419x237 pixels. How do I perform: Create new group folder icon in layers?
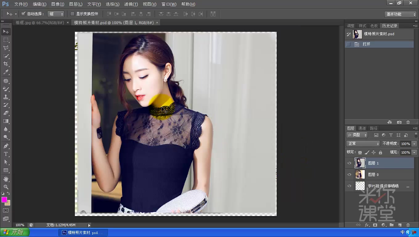point(392,225)
